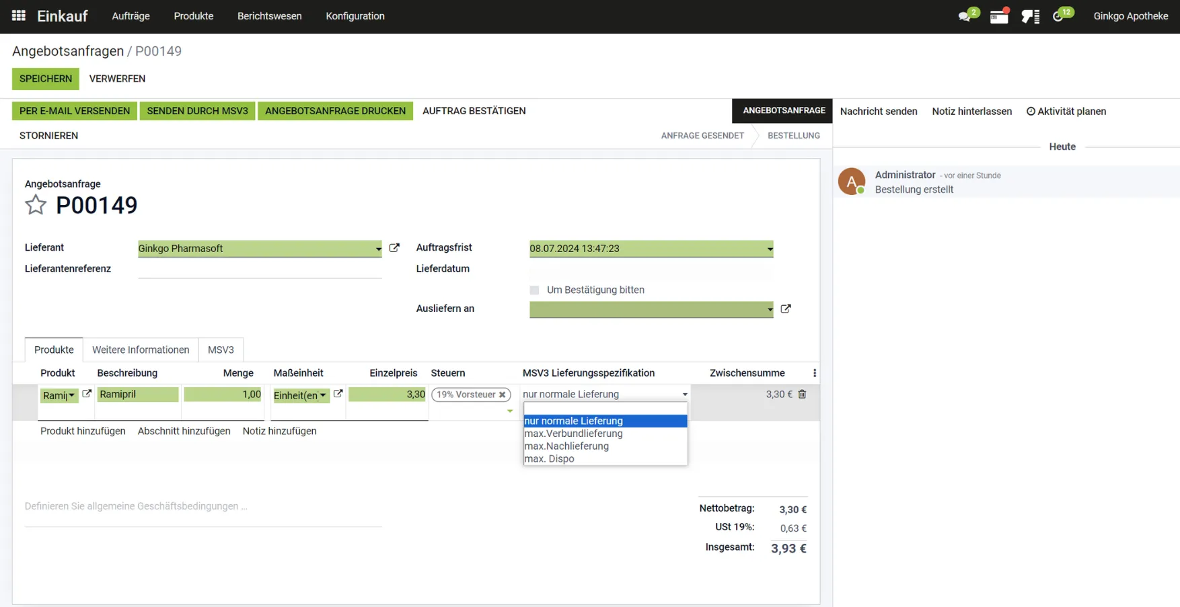Switch to the Weitere Informationen tab
The image size is (1180, 607).
[141, 350]
